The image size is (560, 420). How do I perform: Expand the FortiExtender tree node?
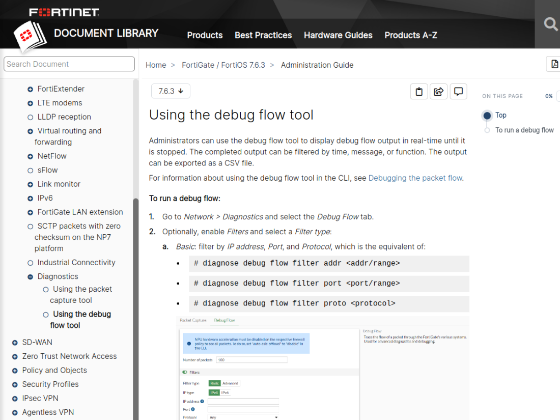point(31,89)
